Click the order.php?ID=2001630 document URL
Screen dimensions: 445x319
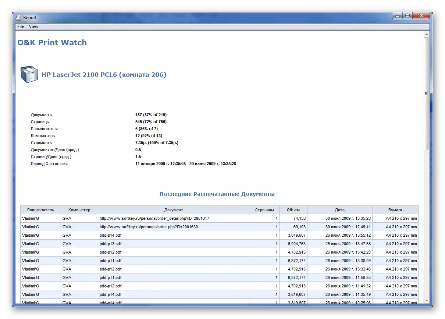(149, 227)
